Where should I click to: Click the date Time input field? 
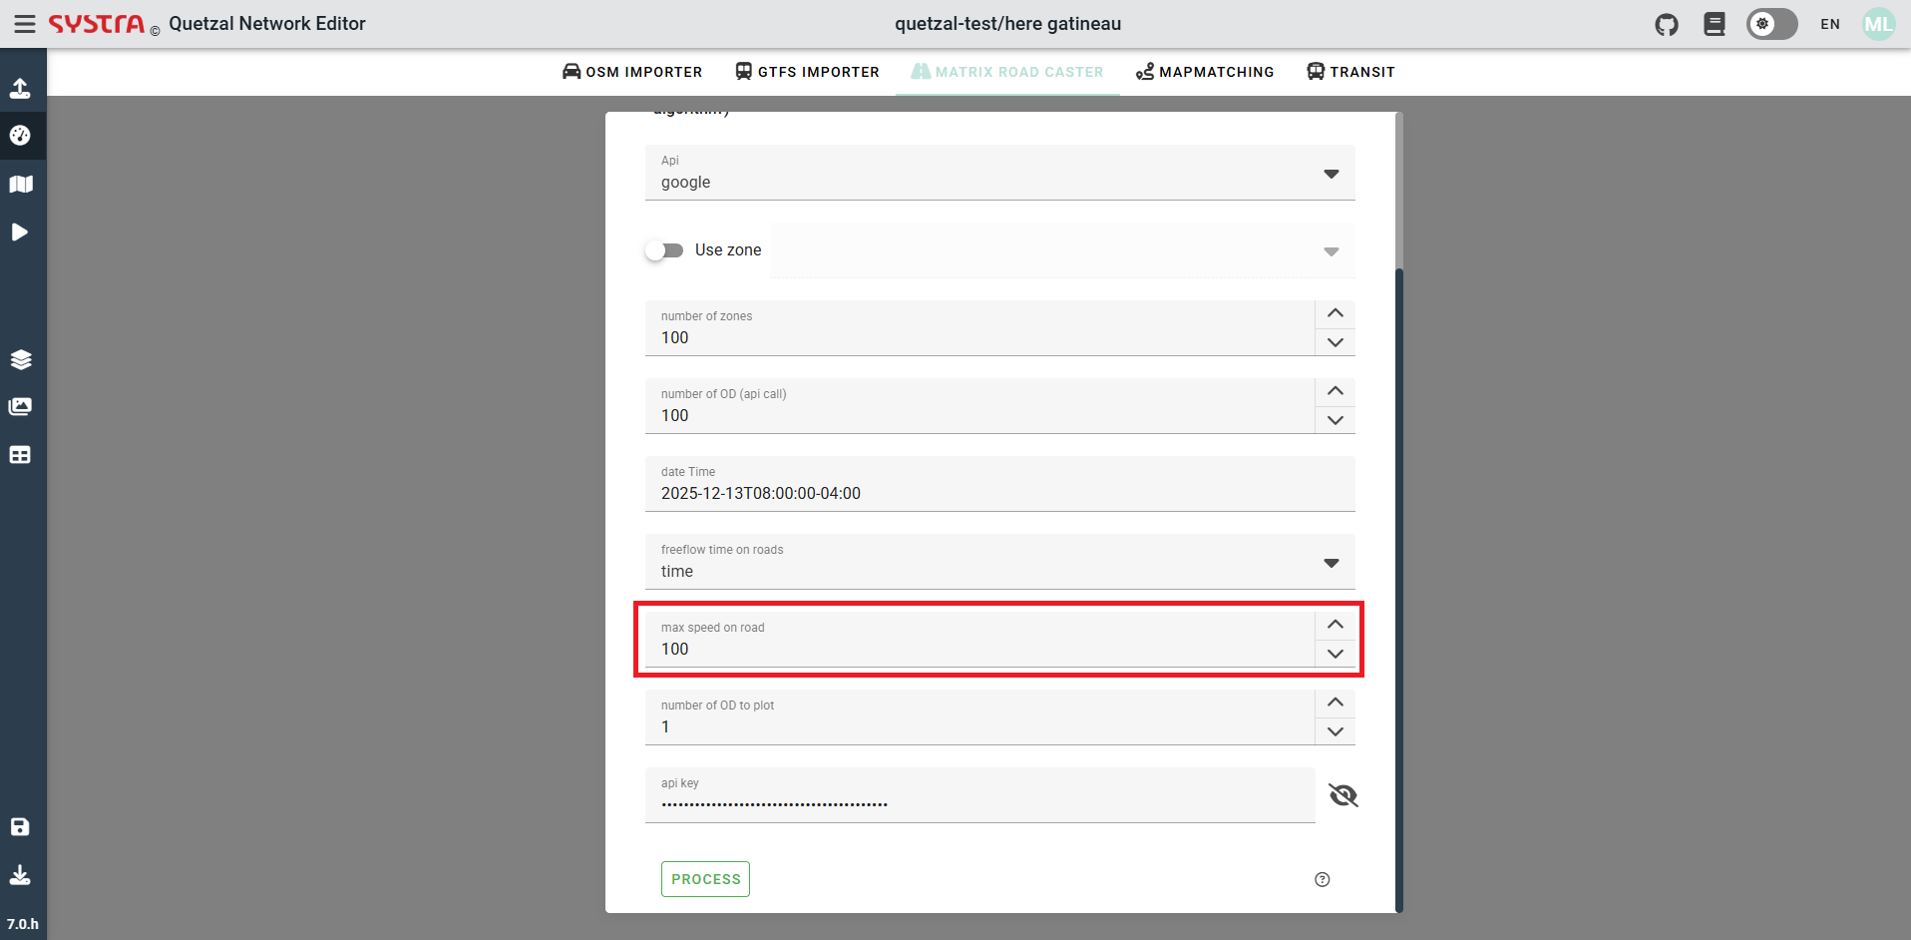coord(1000,484)
